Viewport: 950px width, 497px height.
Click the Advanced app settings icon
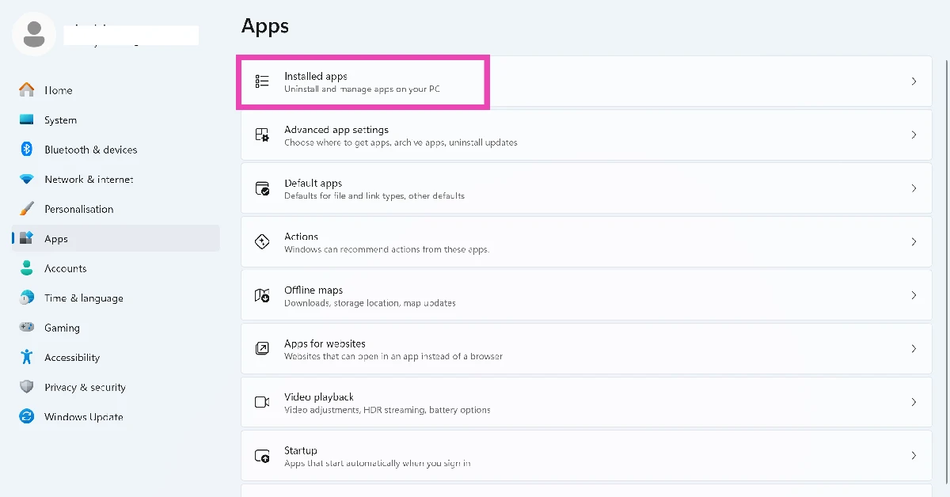click(261, 135)
